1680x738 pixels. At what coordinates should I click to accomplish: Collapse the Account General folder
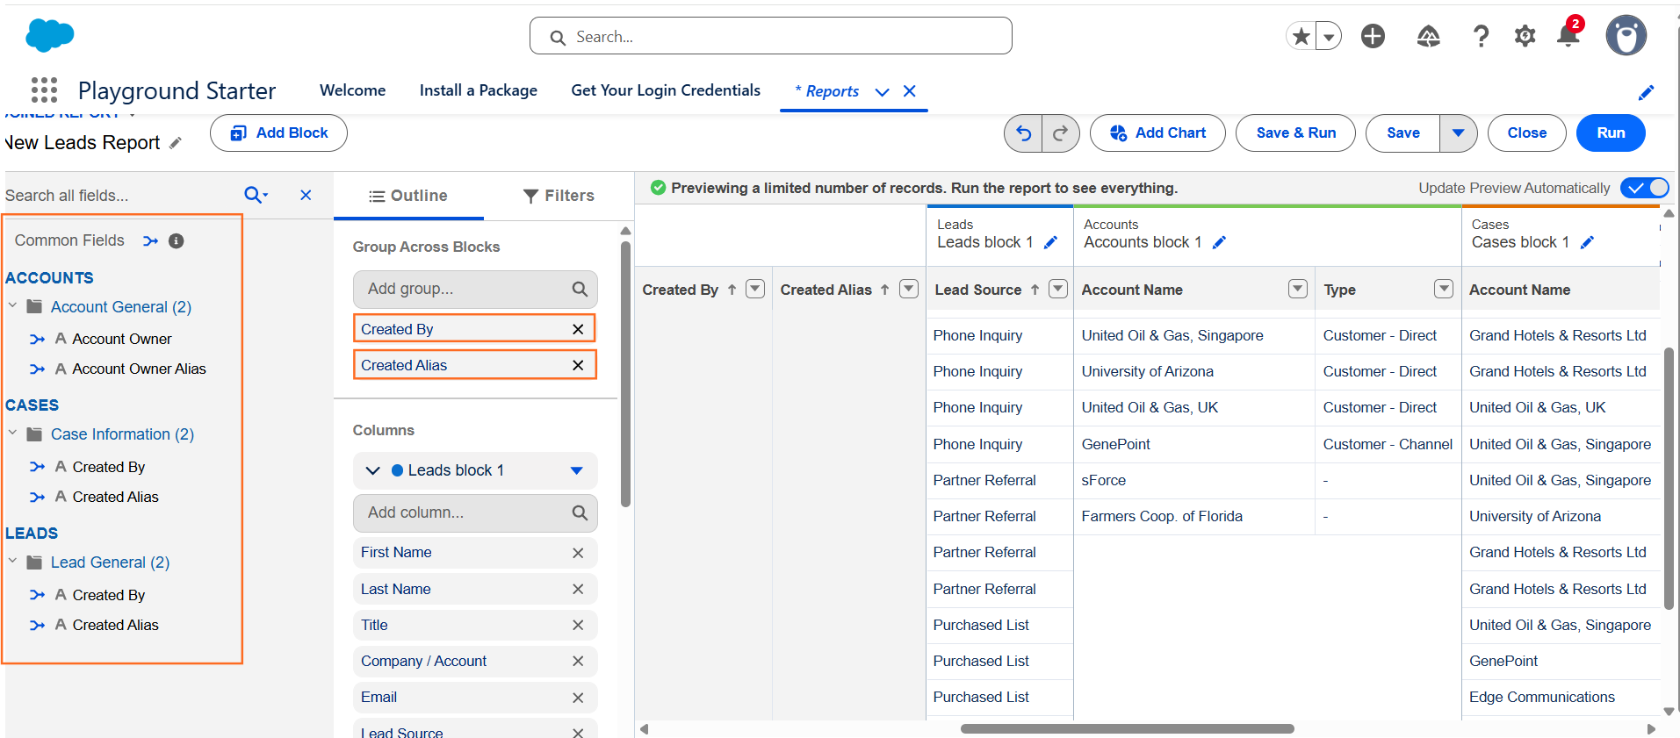coord(12,306)
